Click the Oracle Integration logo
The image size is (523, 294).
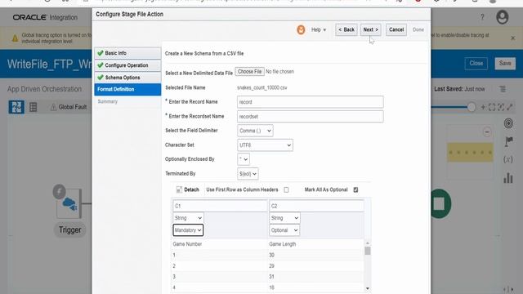[x=45, y=17]
